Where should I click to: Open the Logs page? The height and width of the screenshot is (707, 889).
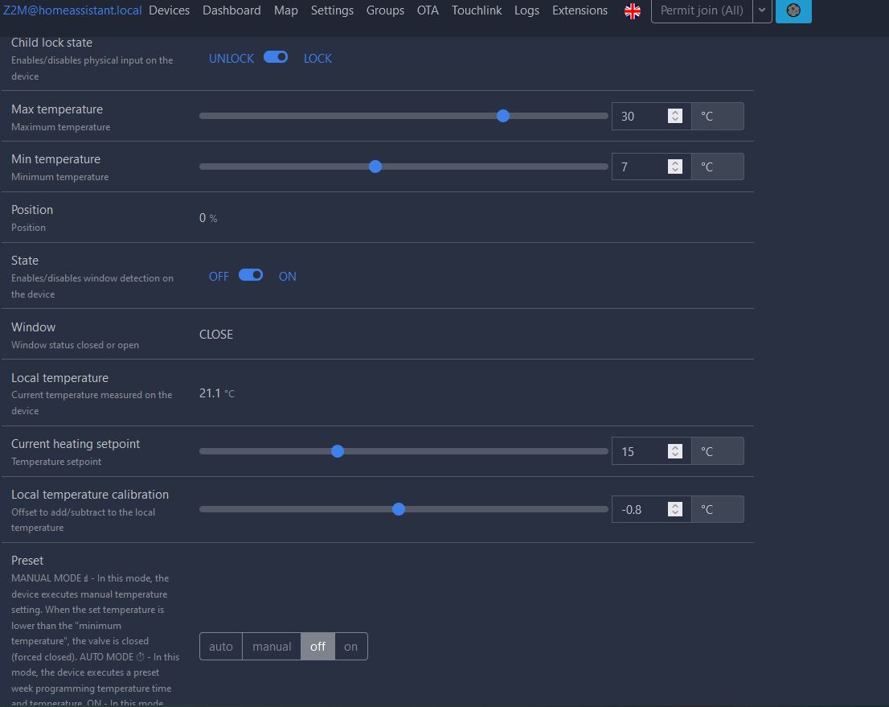click(x=526, y=10)
